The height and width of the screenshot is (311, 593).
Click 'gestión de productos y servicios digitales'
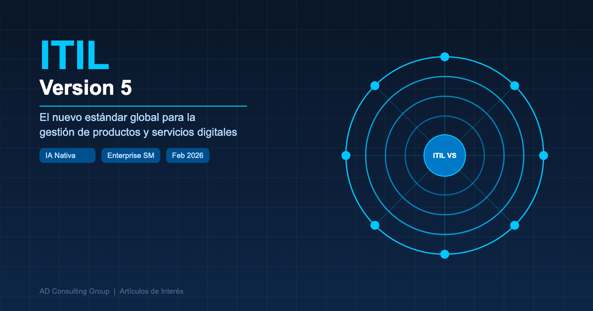138,133
